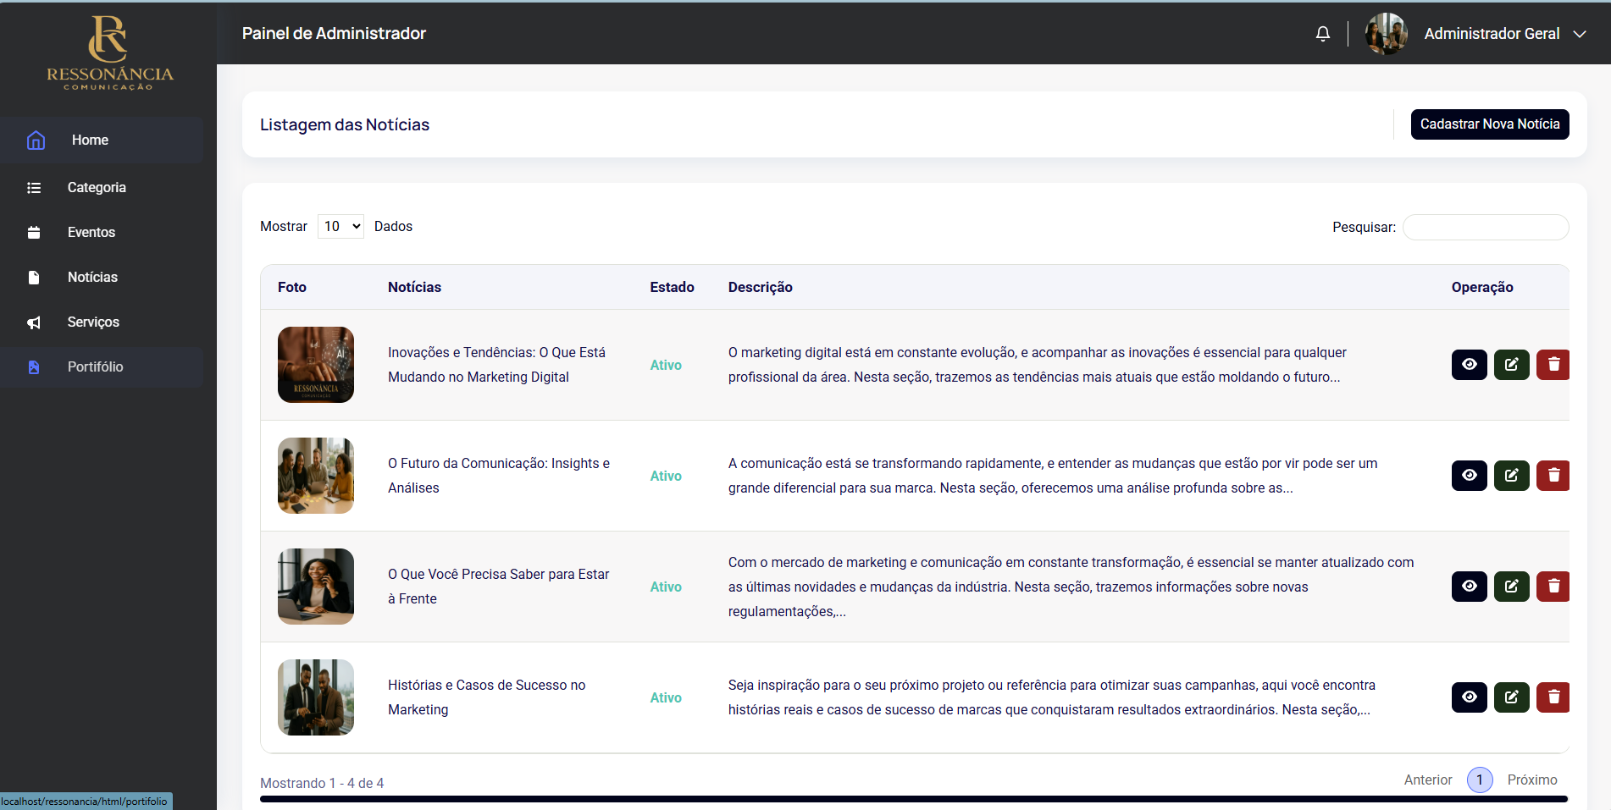Image resolution: width=1611 pixels, height=810 pixels.
Task: Open the Mostrar entries count dropdown
Action: click(x=340, y=227)
